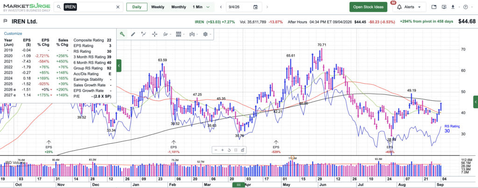The height and width of the screenshot is (188, 478).
Task: Collapse data panel with green left arrow
Action: [119, 65]
